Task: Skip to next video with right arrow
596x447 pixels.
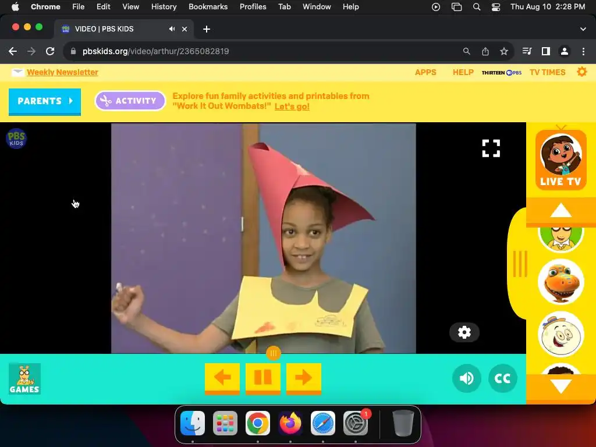Action: pos(303,378)
